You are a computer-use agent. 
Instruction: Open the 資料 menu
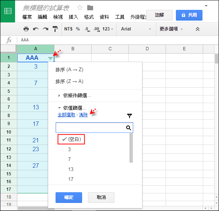[x=104, y=17]
